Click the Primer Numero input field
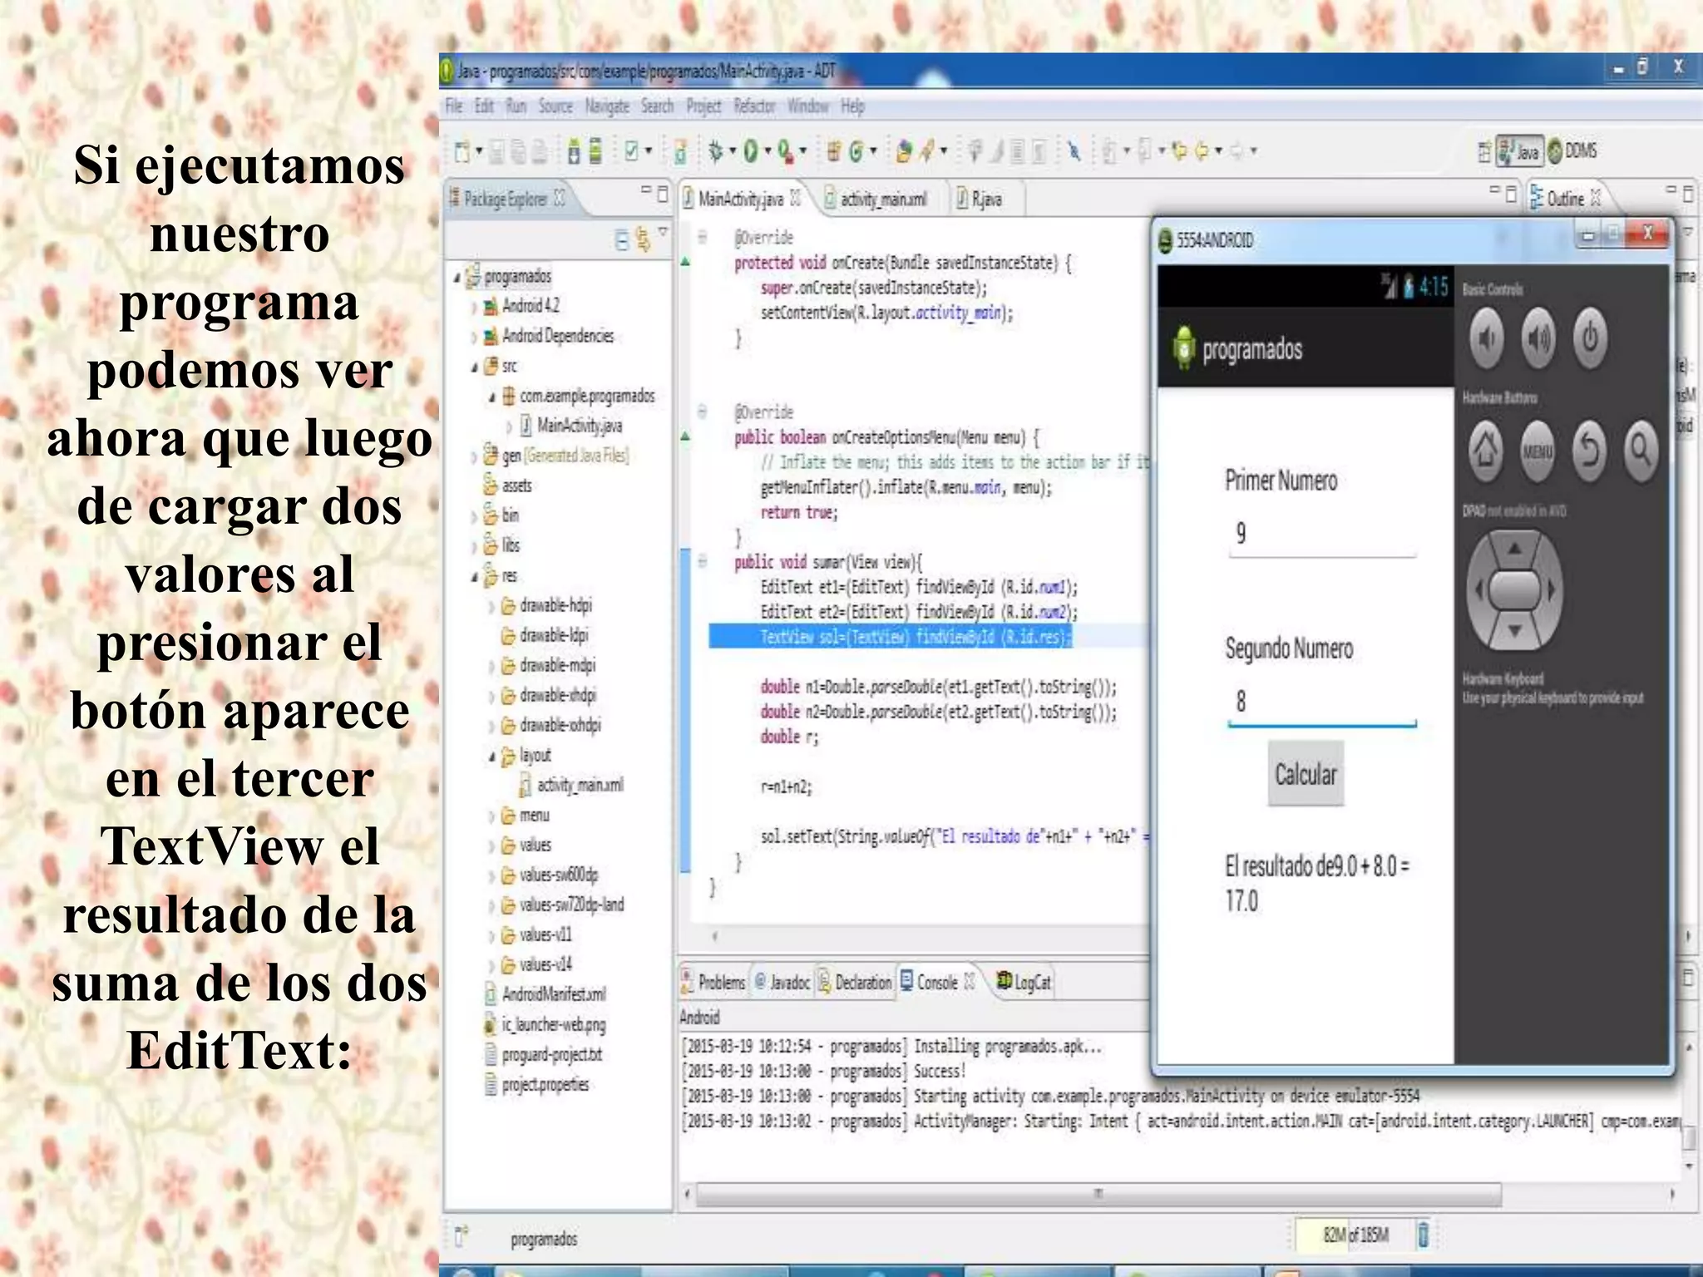The width and height of the screenshot is (1703, 1277). [x=1322, y=534]
